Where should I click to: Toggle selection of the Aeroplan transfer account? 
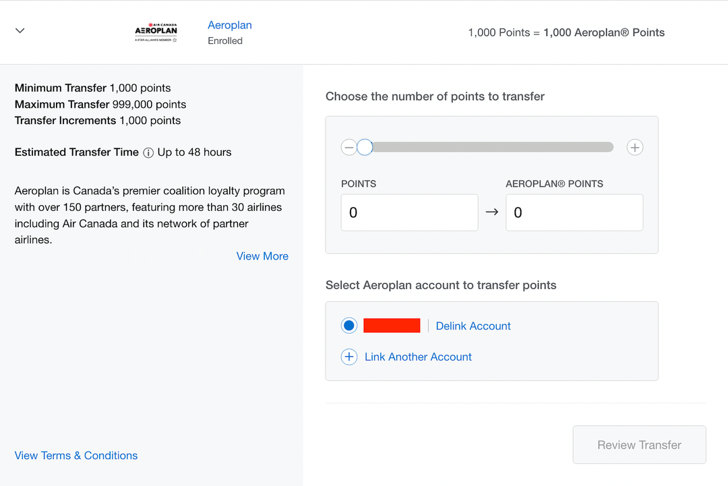pyautogui.click(x=348, y=325)
